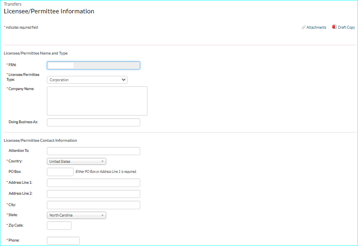Open the Attachments link
Screen dimensions: 358x246
(x=316, y=27)
